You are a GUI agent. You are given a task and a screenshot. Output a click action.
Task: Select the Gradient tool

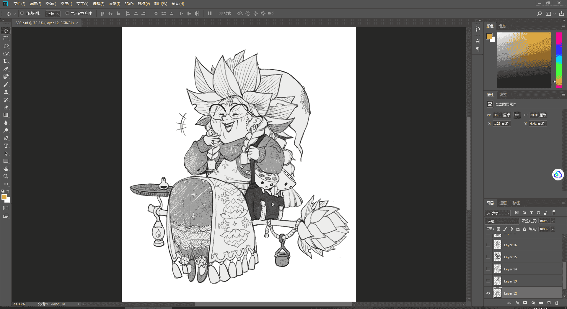click(x=6, y=115)
